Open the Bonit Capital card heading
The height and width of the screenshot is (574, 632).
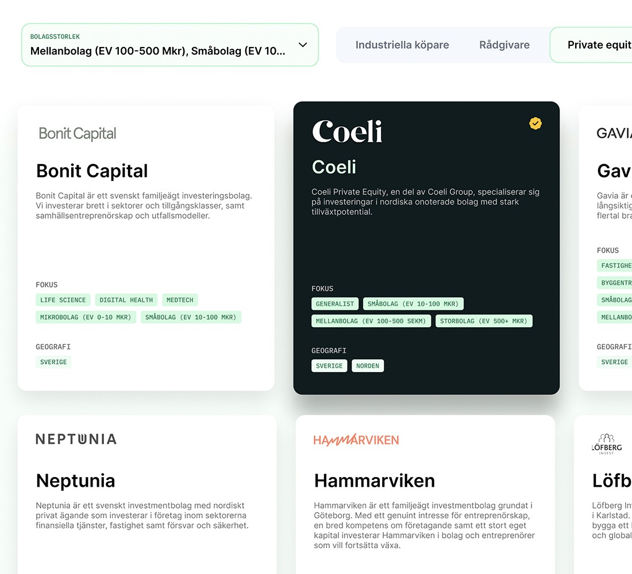tap(92, 171)
